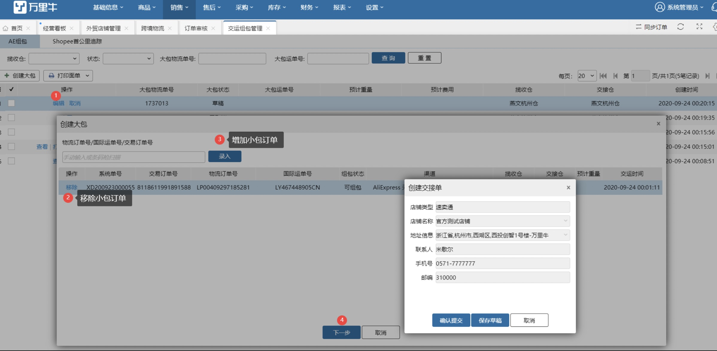
Task: Go to previous page icon
Action: point(616,76)
